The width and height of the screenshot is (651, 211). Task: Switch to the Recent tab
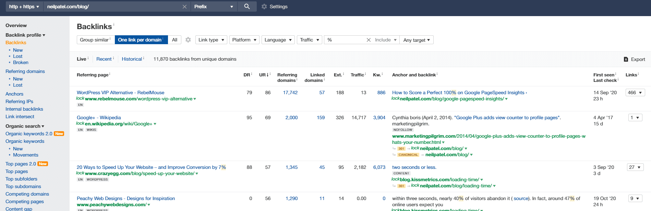(104, 59)
